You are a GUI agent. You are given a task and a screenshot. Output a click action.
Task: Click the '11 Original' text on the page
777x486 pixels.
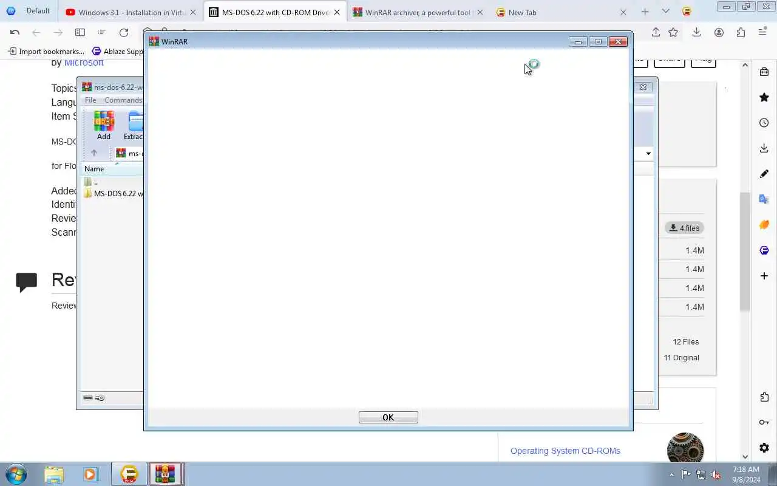click(x=681, y=357)
